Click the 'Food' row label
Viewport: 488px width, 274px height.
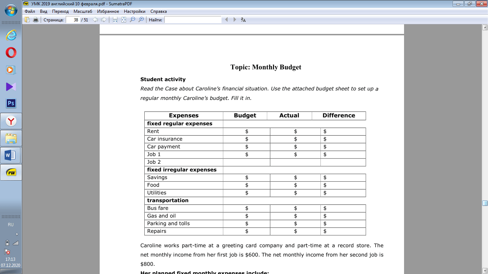153,185
